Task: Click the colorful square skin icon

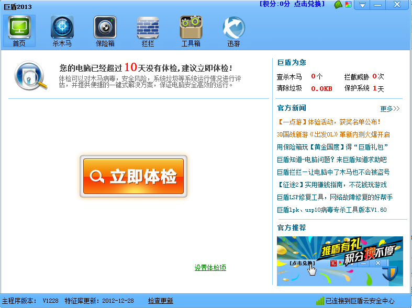Action: point(349,5)
